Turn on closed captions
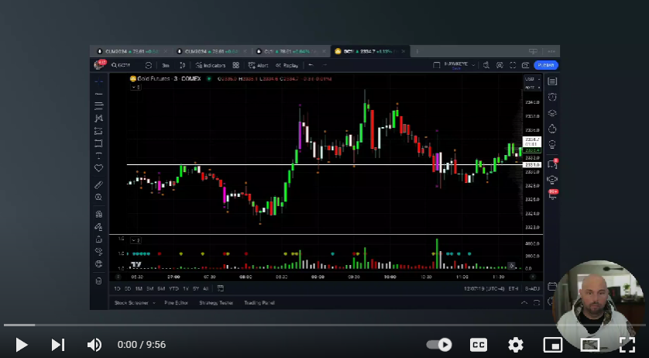 coord(479,345)
